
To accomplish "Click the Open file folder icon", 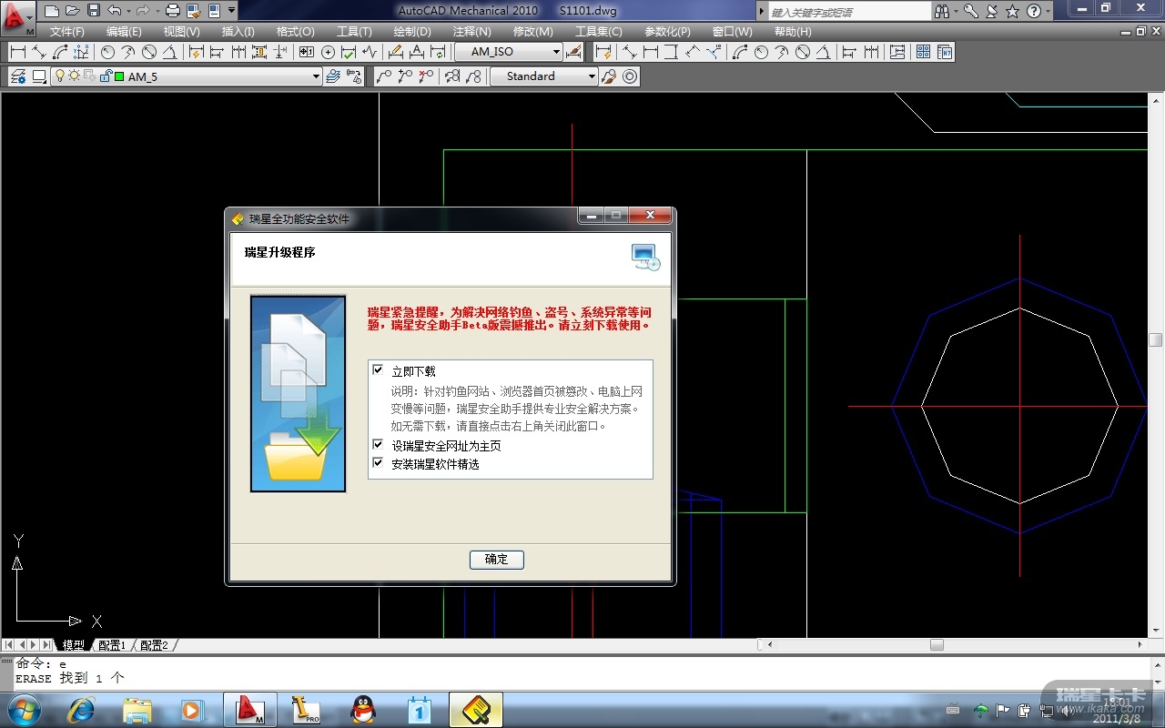I will pyautogui.click(x=73, y=11).
